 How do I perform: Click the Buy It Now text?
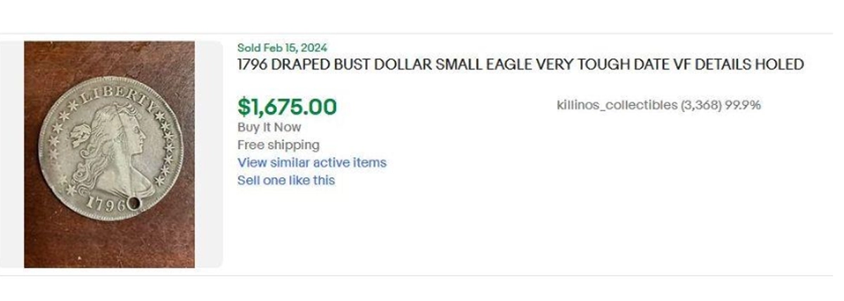click(x=269, y=127)
